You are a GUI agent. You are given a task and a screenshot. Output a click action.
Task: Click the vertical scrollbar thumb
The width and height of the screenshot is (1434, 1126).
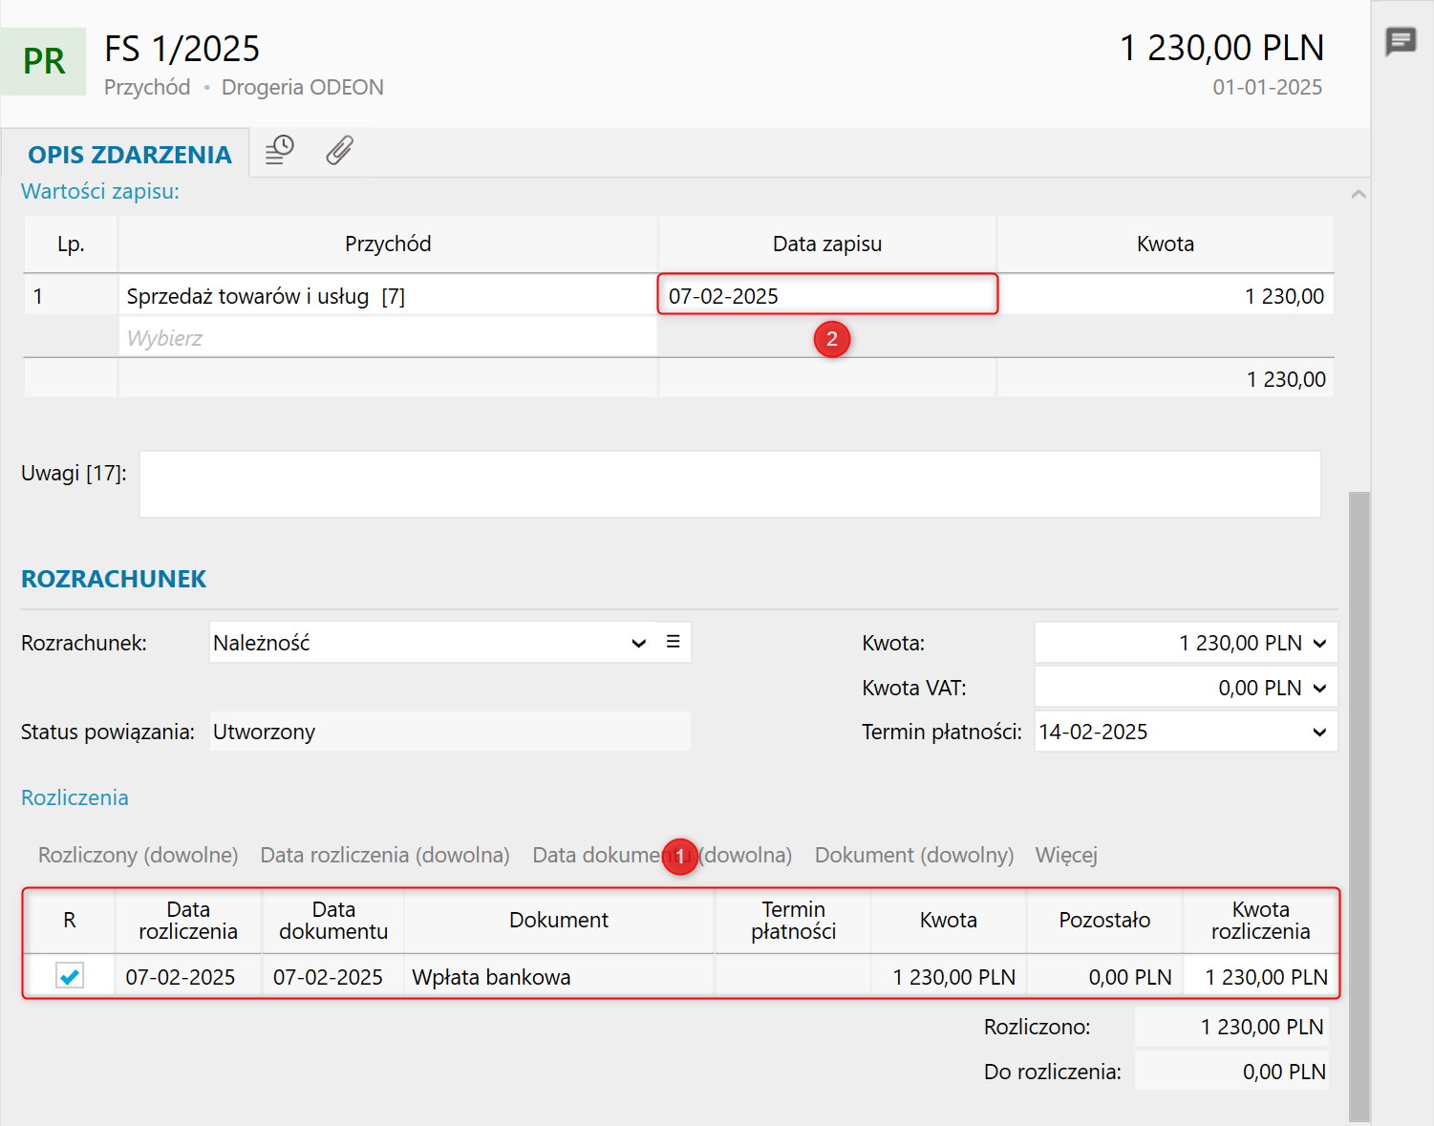click(x=1359, y=802)
